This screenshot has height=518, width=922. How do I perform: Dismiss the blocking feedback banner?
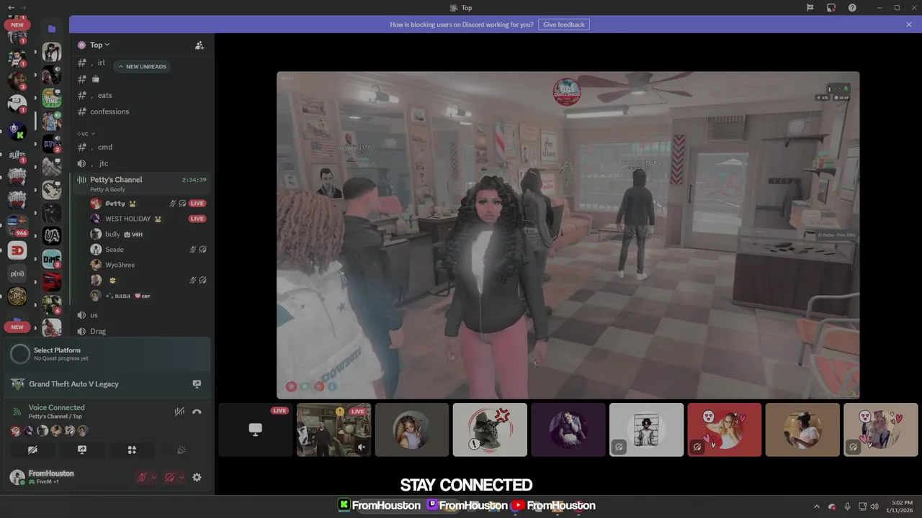click(x=909, y=24)
